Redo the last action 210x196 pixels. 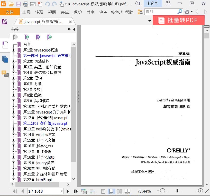click(54, 4)
